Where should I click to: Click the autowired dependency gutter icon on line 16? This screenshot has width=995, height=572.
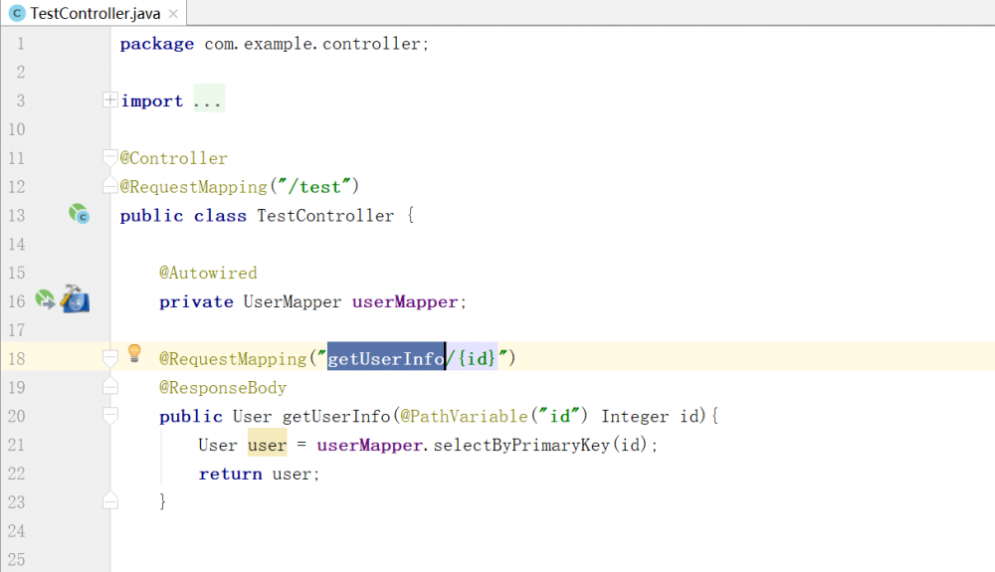point(45,299)
